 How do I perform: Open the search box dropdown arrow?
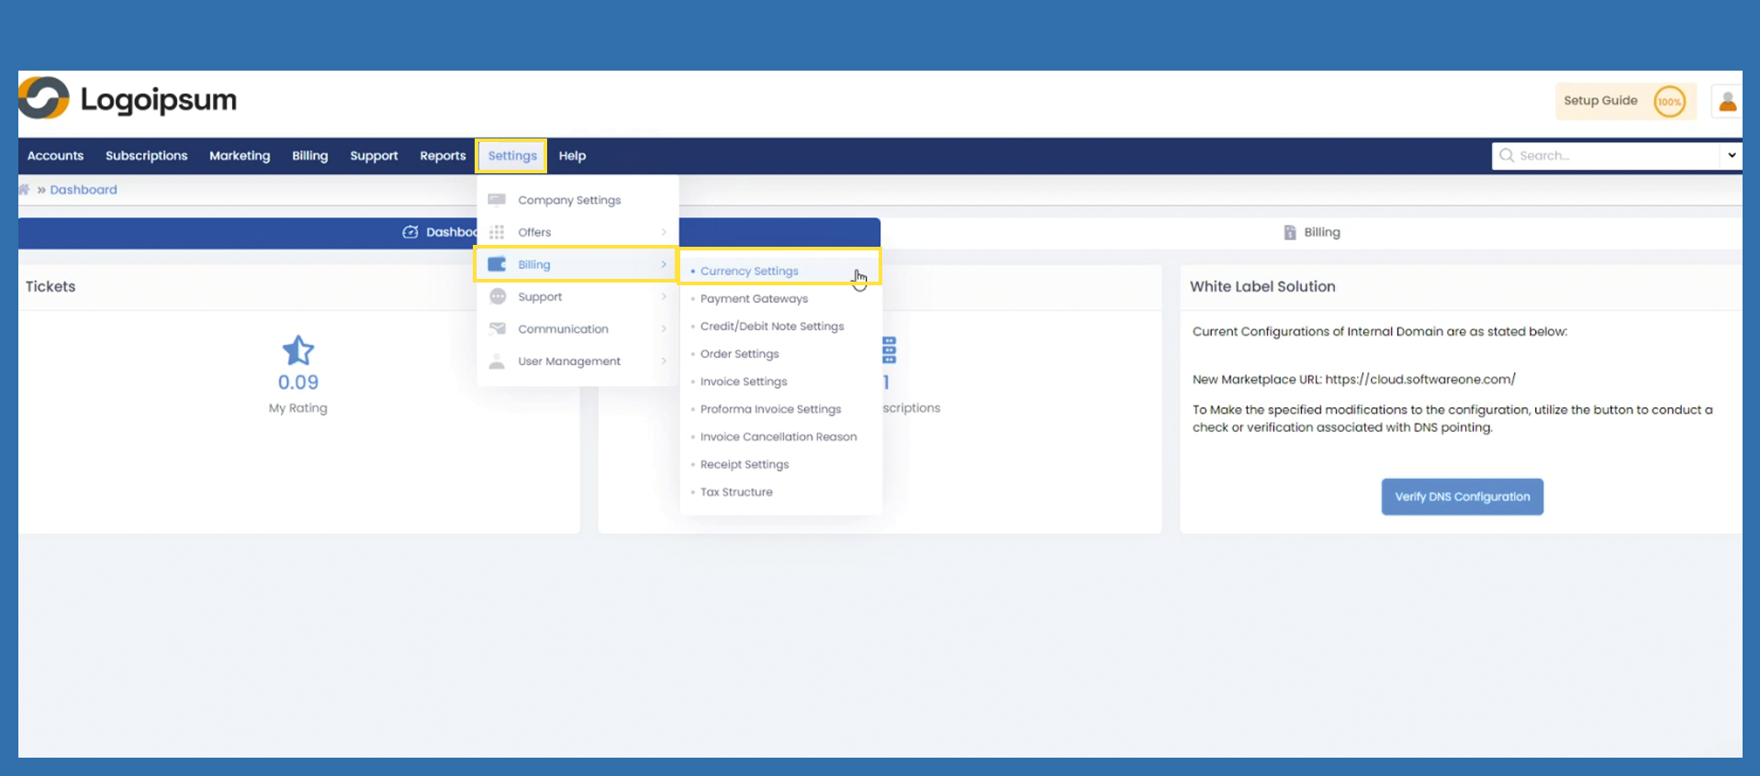coord(1731,156)
